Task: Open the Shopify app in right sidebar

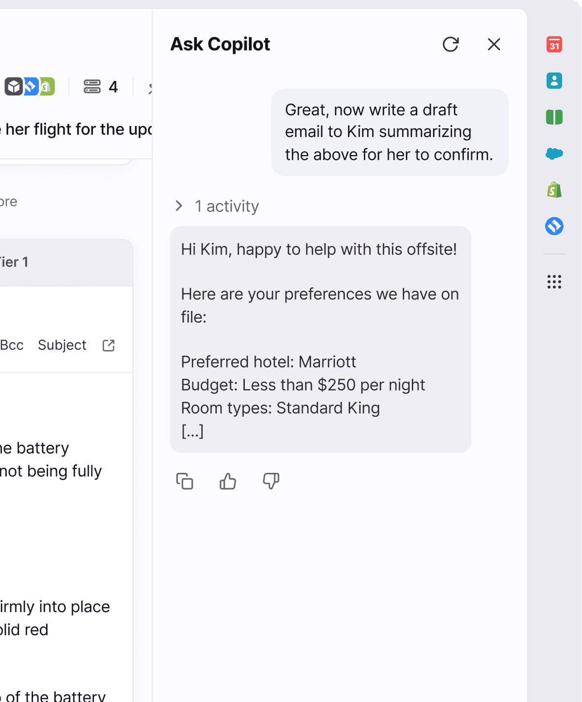Action: (x=554, y=190)
